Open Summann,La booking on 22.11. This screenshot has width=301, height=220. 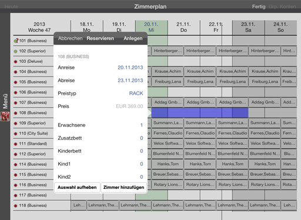[x=232, y=123]
